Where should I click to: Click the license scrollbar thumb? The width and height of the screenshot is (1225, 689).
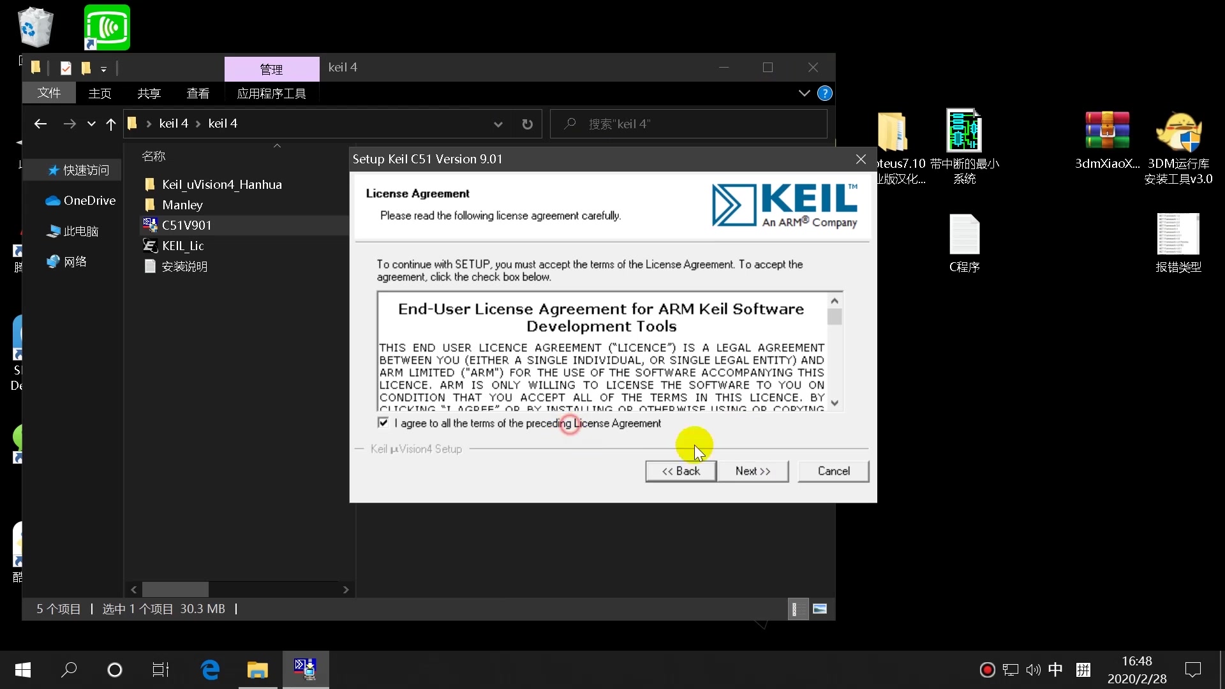click(835, 317)
